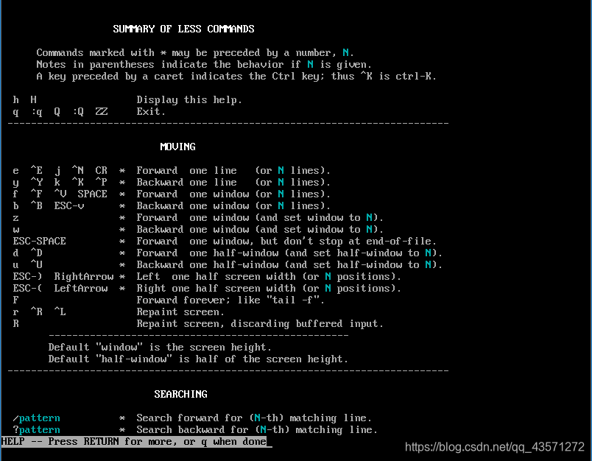
Task: Click the 'Display this help.' line
Action: tap(189, 100)
